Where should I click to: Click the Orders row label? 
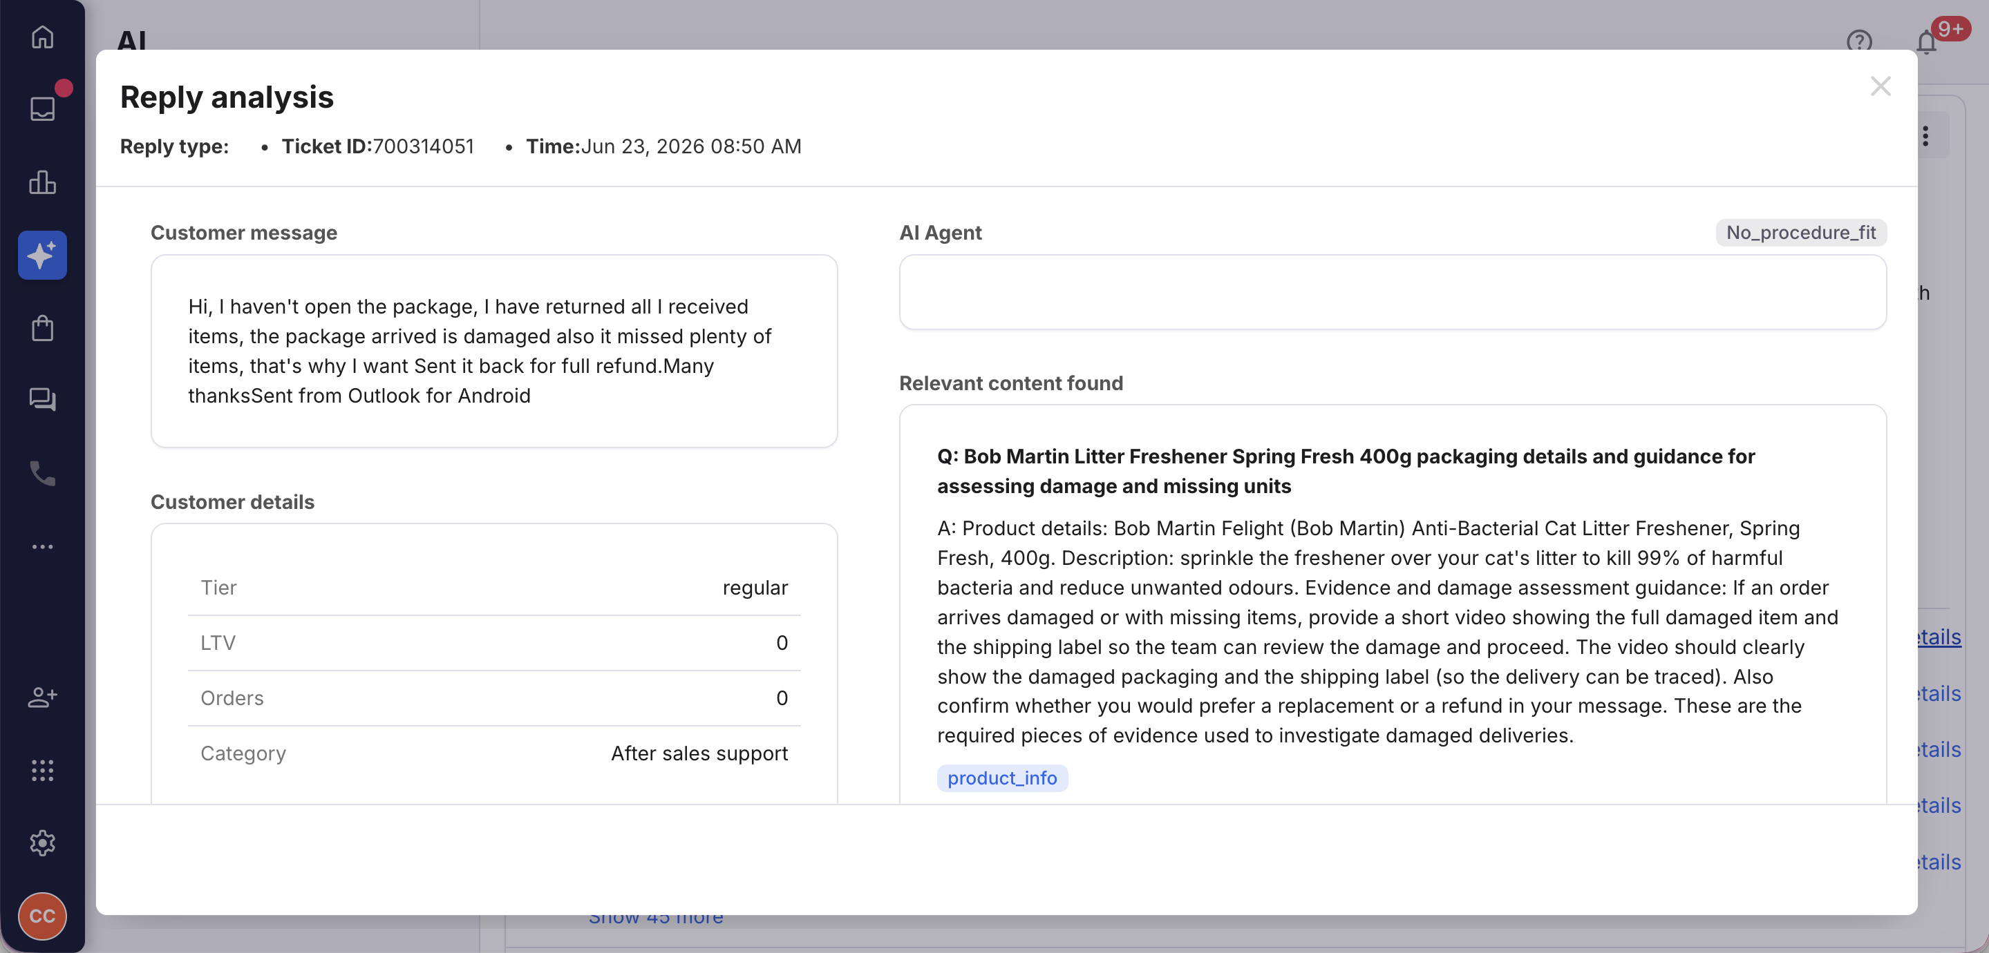pos(232,698)
